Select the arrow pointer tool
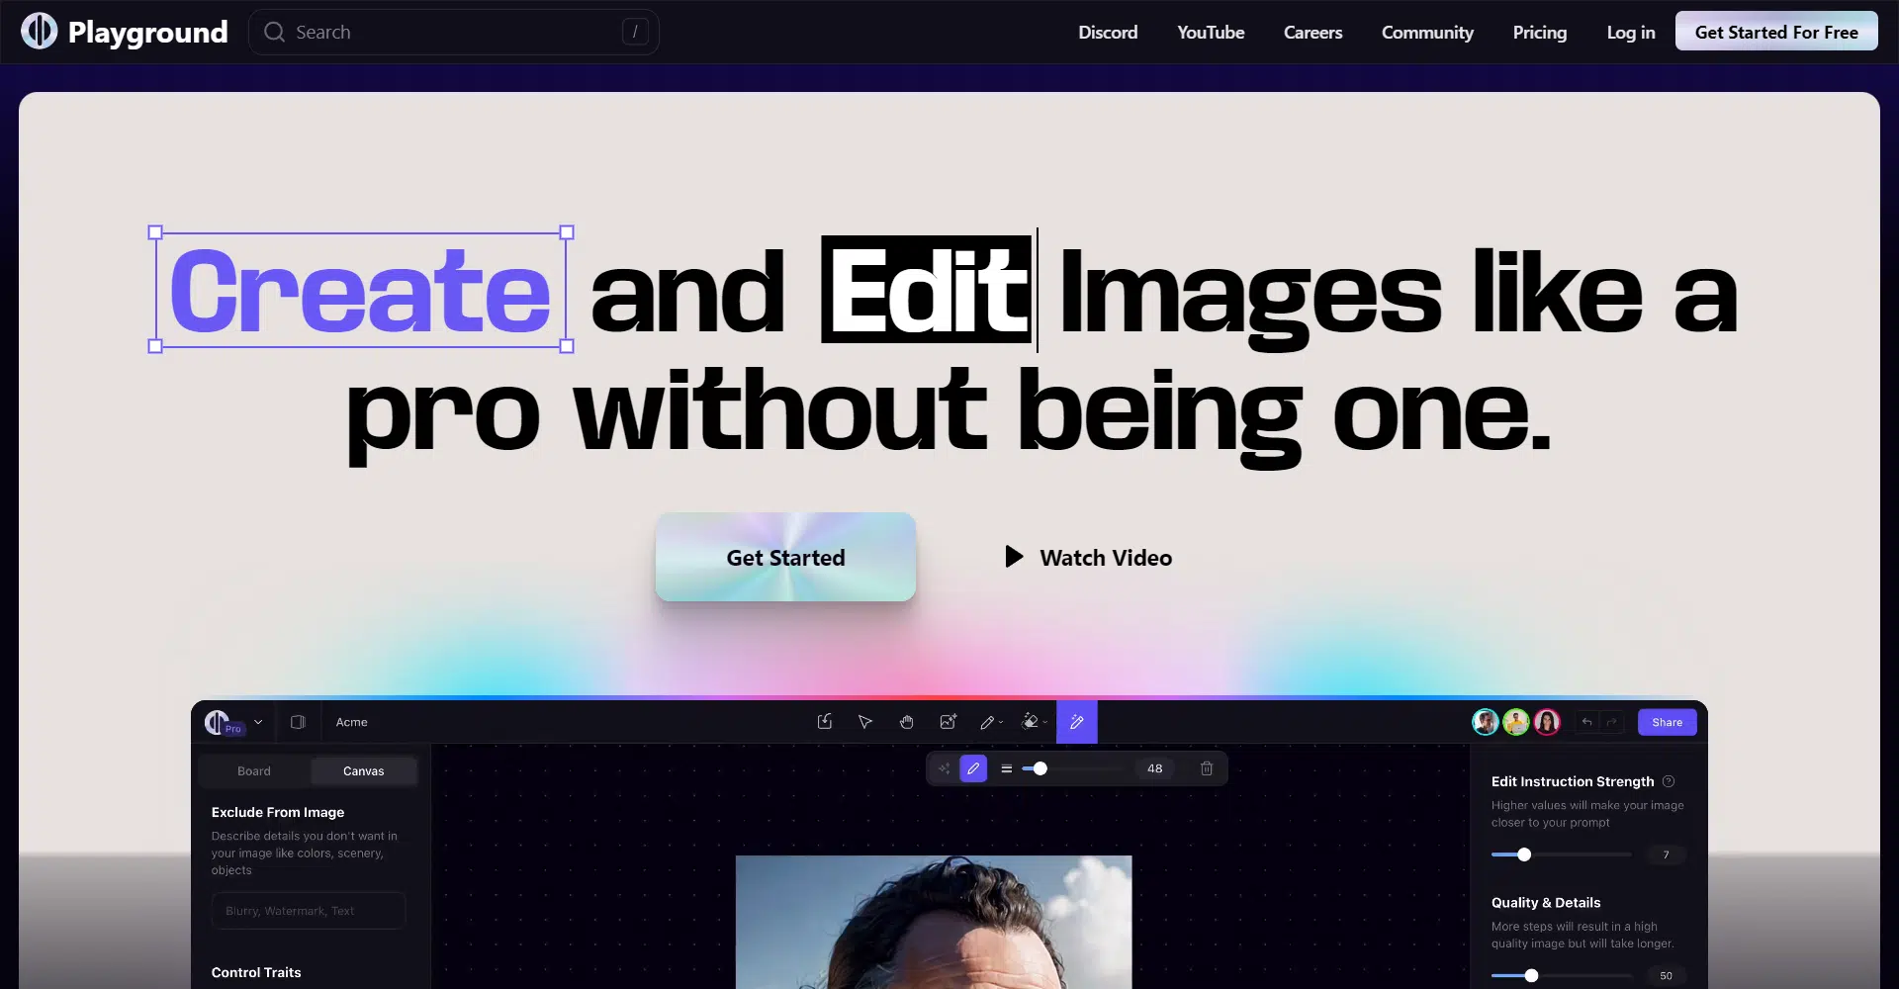Screen dimensions: 1899x989 [865, 722]
